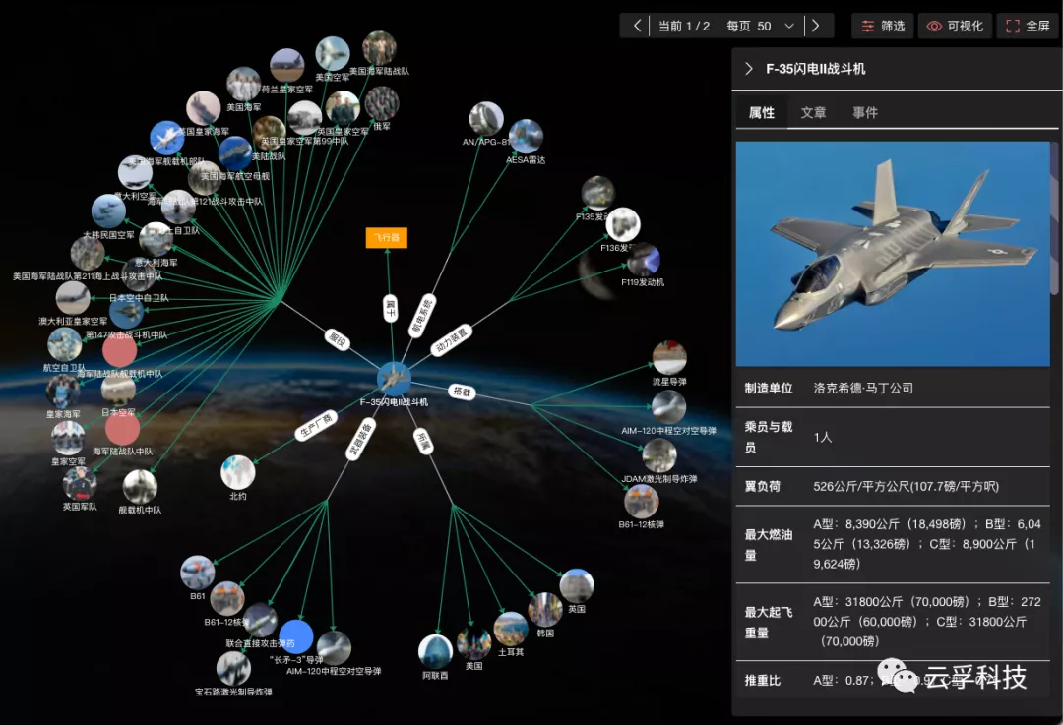Go to the previous results page
Image resolution: width=1063 pixels, height=725 pixels.
[x=638, y=26]
